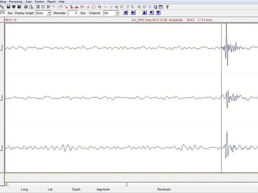Expand the Channel All dropdown
Screen dimensions: 258x193
[117, 13]
